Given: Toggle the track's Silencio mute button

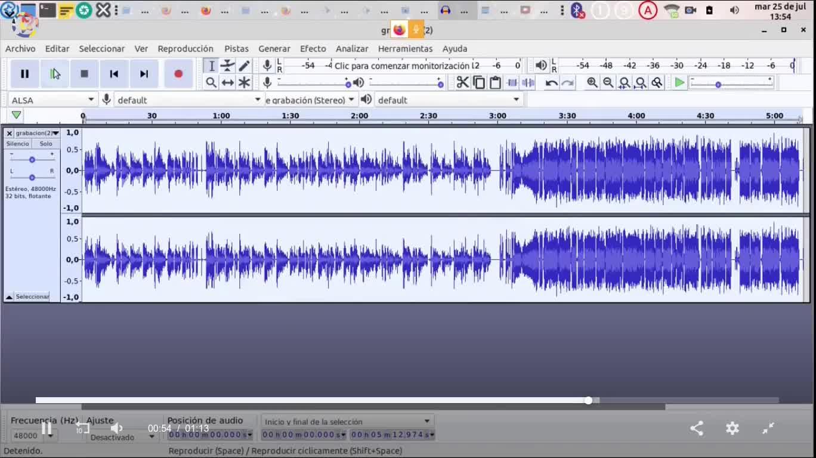Looking at the screenshot, I should tap(17, 144).
